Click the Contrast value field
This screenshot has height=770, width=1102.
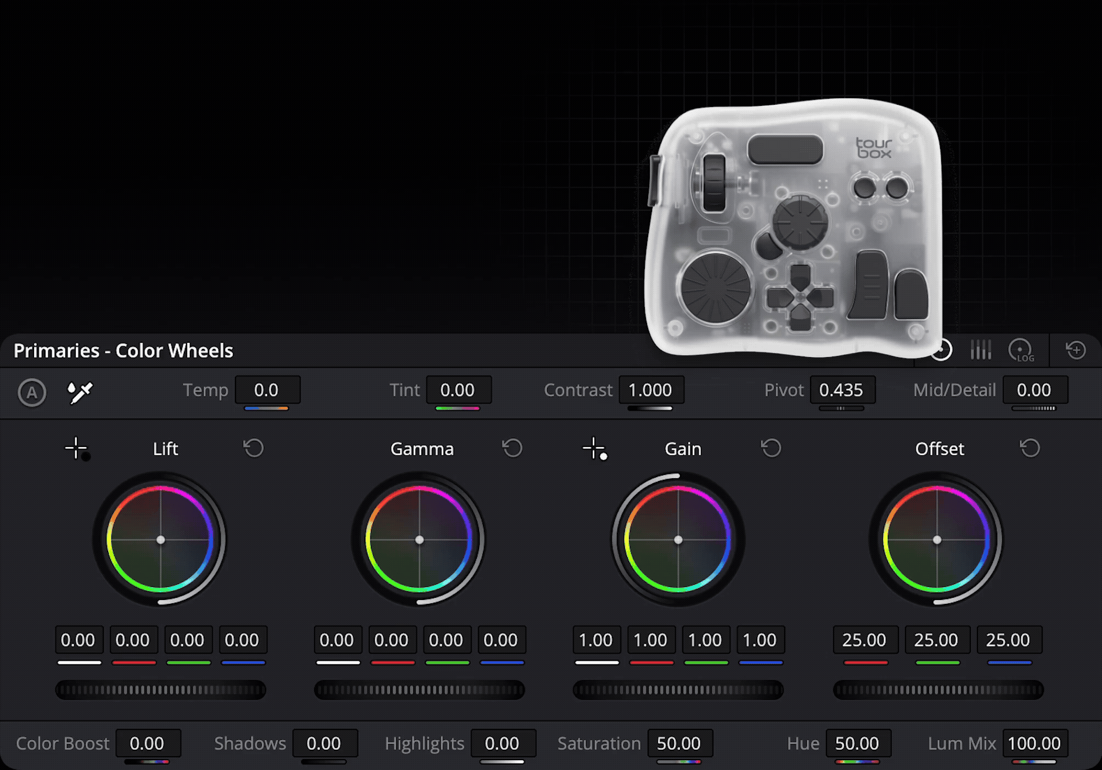tap(650, 390)
